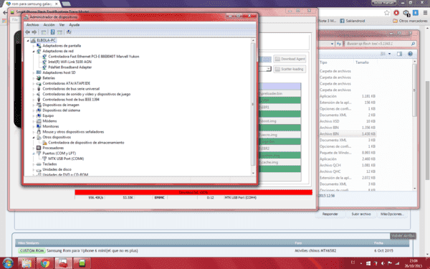
Task: Select the cache.img row in Flash Tool
Action: pos(280,162)
